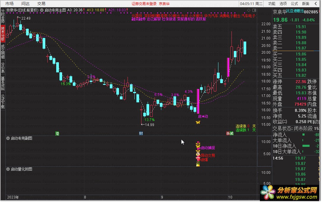Click the 启爆 signal label
This screenshot has width=322, height=202.
(204, 160)
